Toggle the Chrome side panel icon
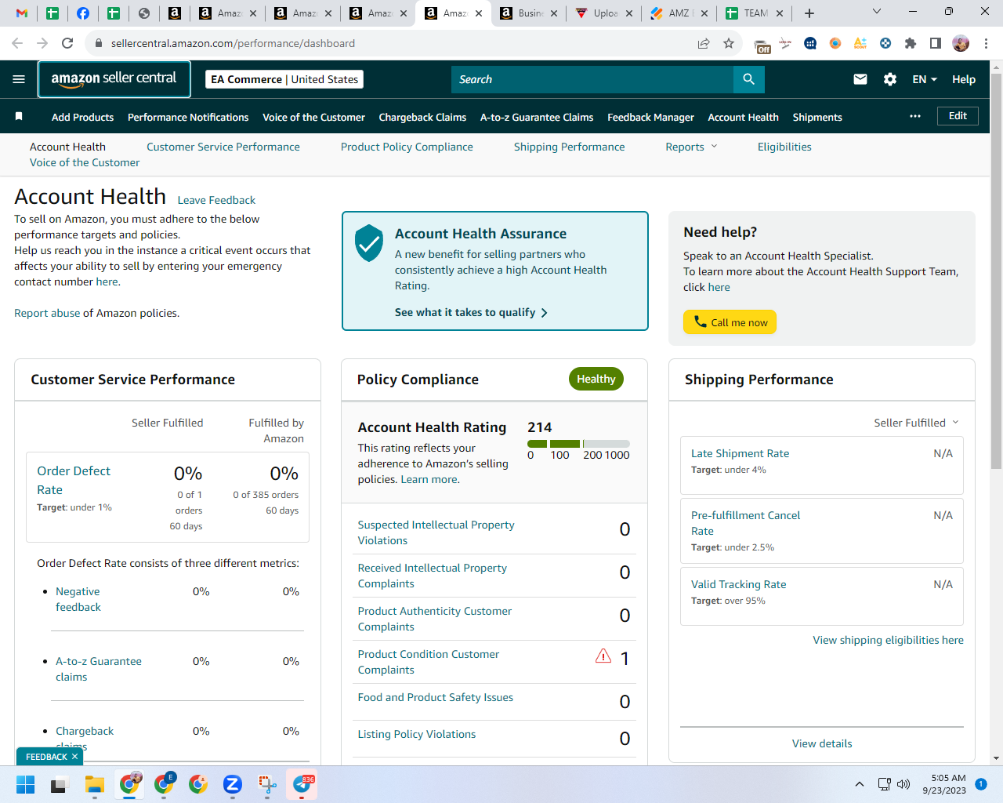The height and width of the screenshot is (803, 1003). pyautogui.click(x=936, y=43)
